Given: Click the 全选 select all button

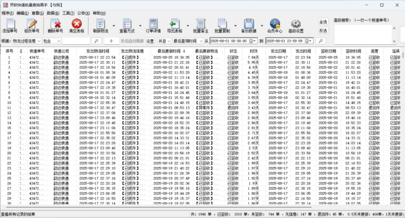Looking at the screenshot, I should tap(323, 22).
